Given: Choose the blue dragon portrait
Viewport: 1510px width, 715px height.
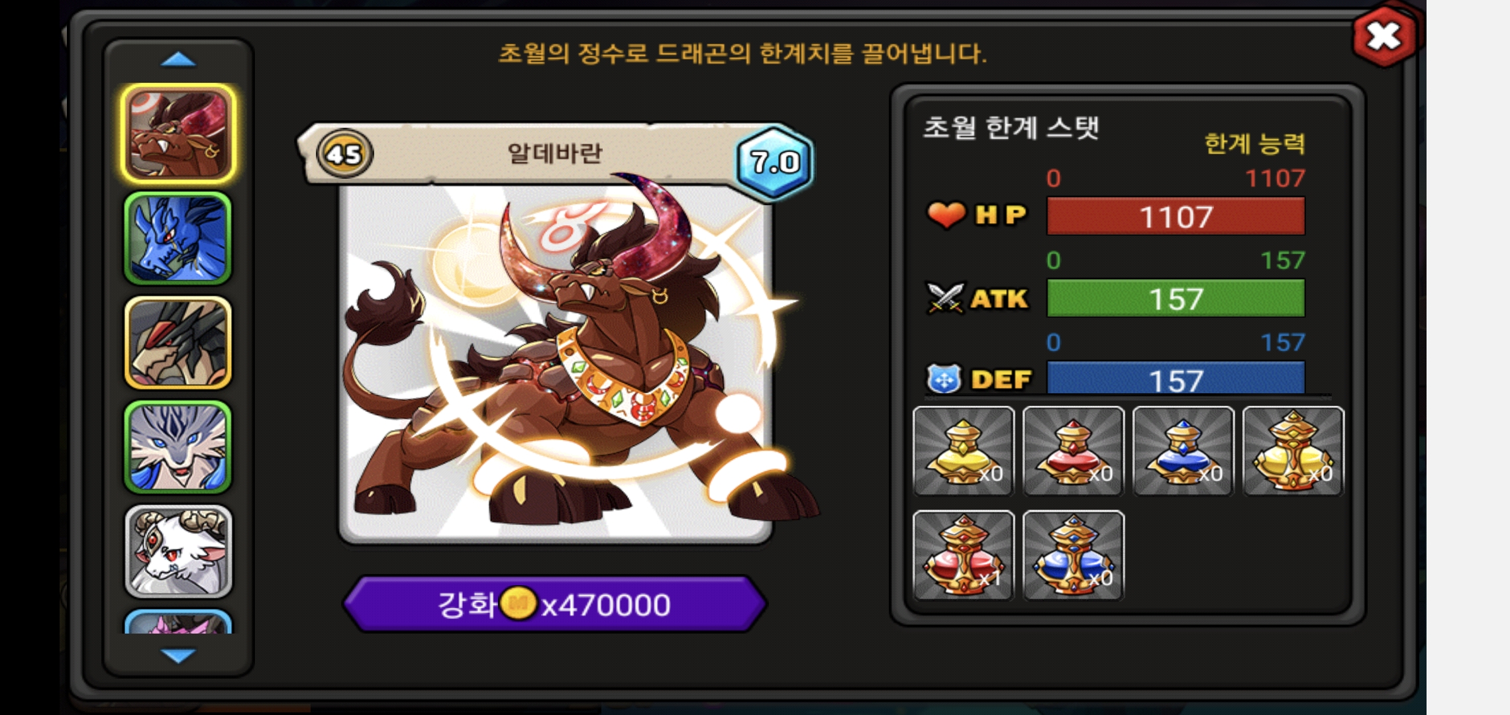Looking at the screenshot, I should [x=177, y=238].
